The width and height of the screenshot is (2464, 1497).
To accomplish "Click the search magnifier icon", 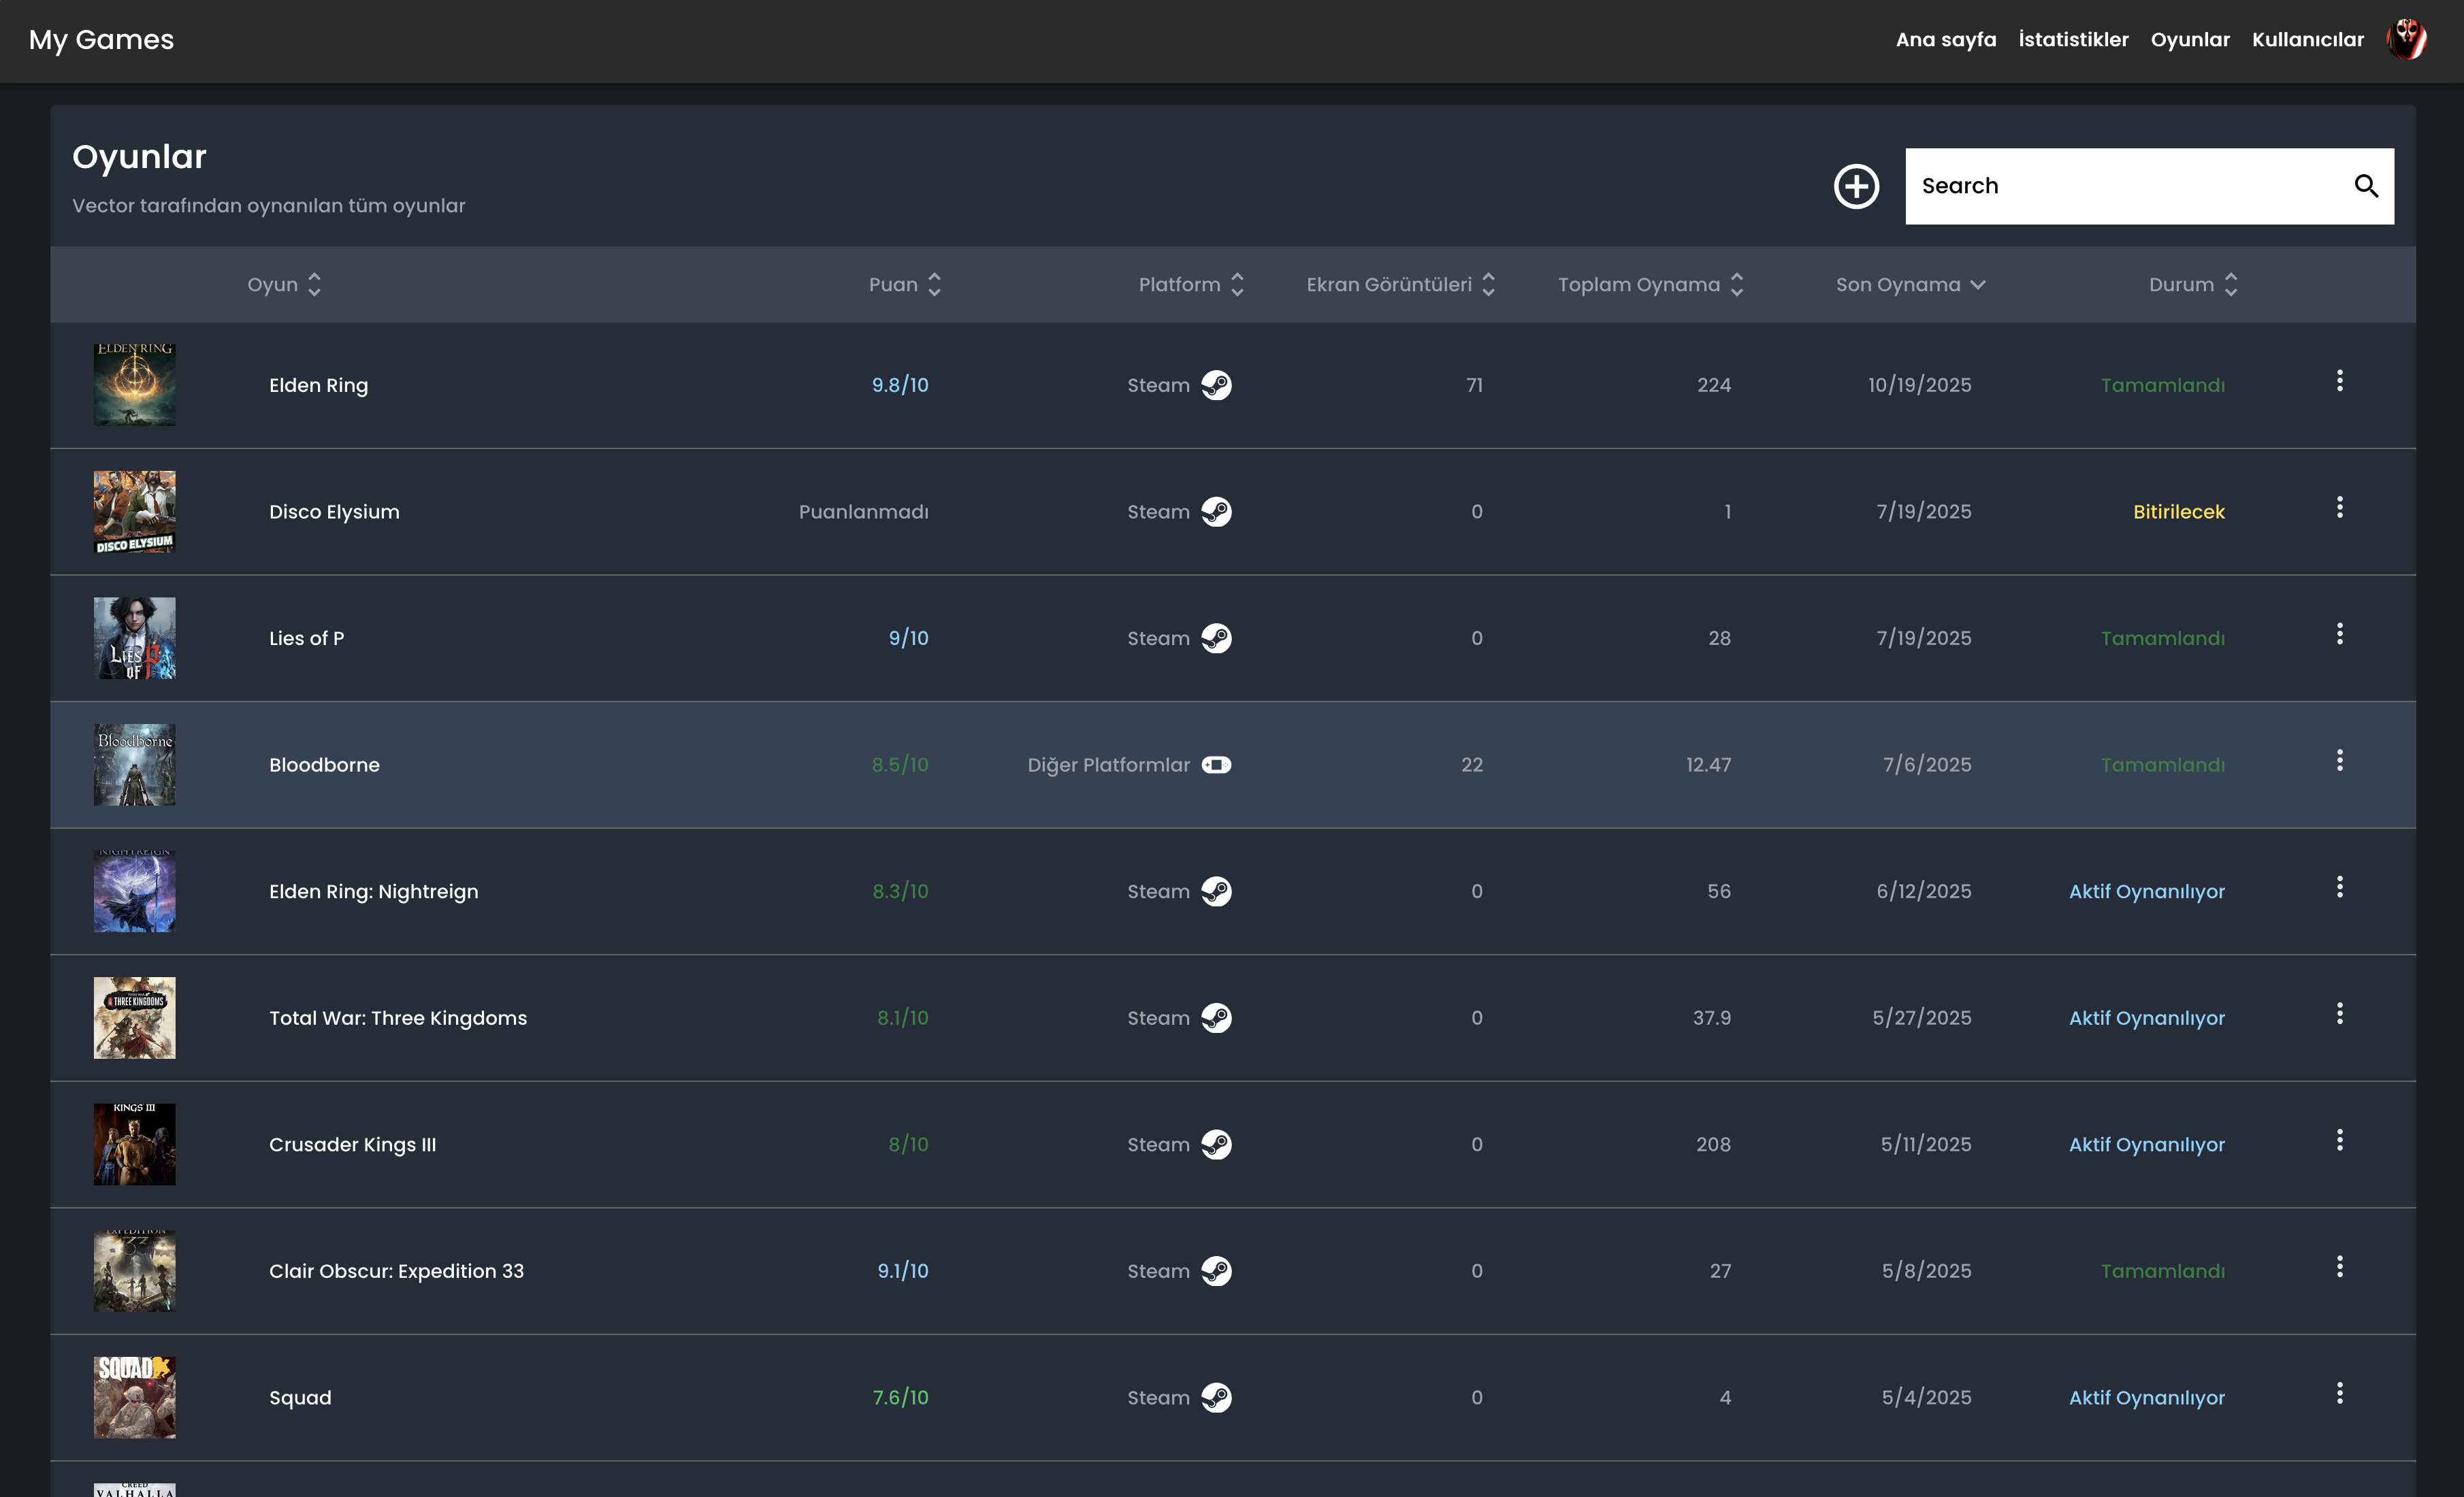I will tap(2366, 186).
